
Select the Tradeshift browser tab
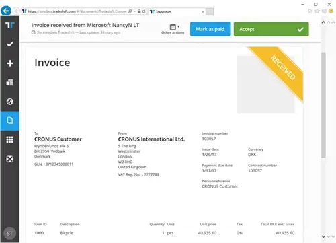176,11
